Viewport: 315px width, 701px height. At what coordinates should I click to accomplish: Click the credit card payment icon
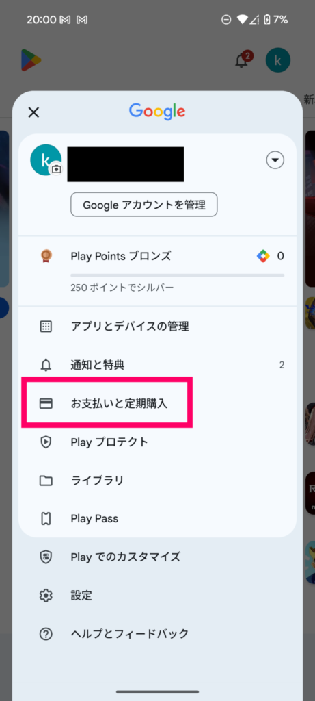point(46,404)
